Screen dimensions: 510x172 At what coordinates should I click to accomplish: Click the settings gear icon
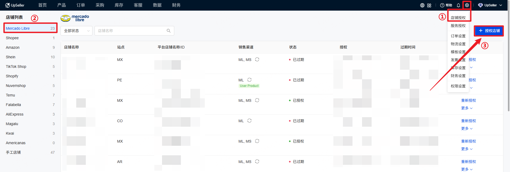[x=467, y=5]
